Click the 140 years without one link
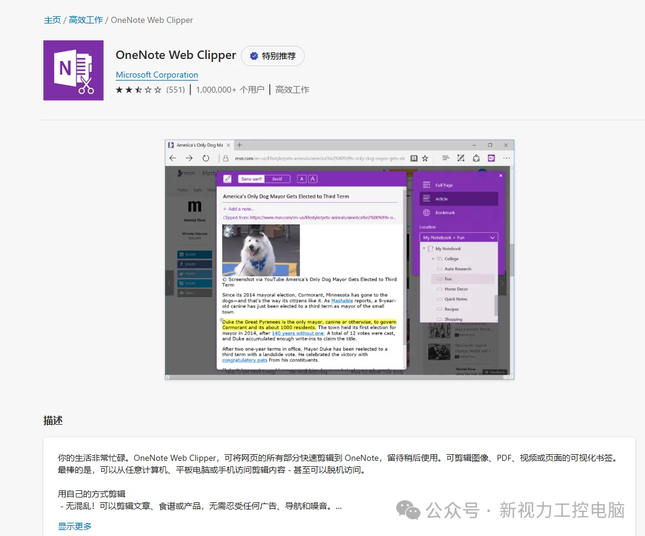Image resolution: width=645 pixels, height=536 pixels. point(298,333)
